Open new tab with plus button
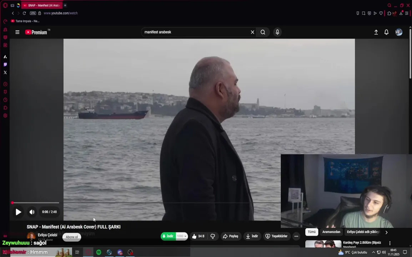The image size is (412, 257). pos(65,5)
